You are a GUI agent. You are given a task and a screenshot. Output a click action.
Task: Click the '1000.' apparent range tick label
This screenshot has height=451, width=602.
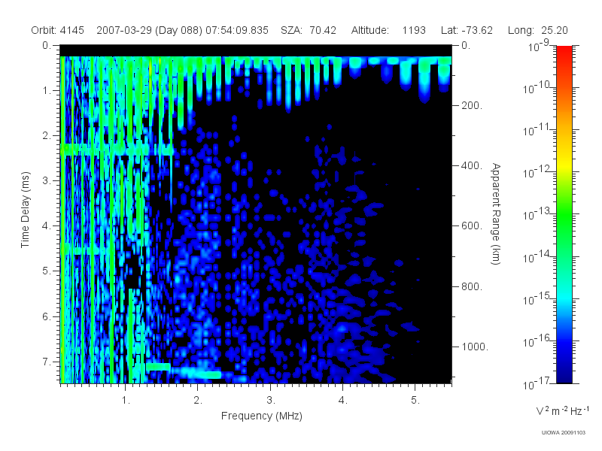tap(475, 347)
